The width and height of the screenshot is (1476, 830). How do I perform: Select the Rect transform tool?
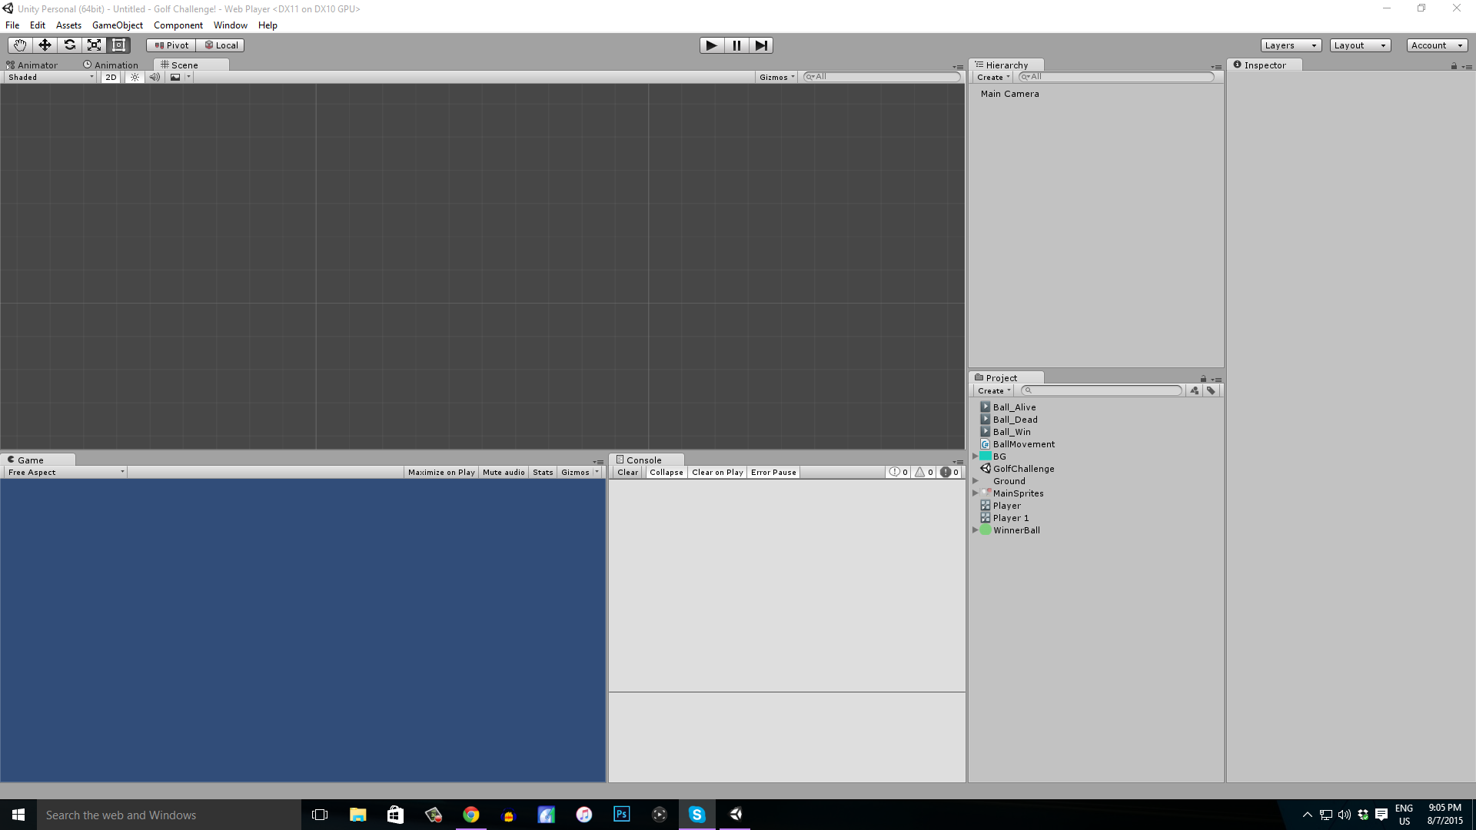pos(118,45)
